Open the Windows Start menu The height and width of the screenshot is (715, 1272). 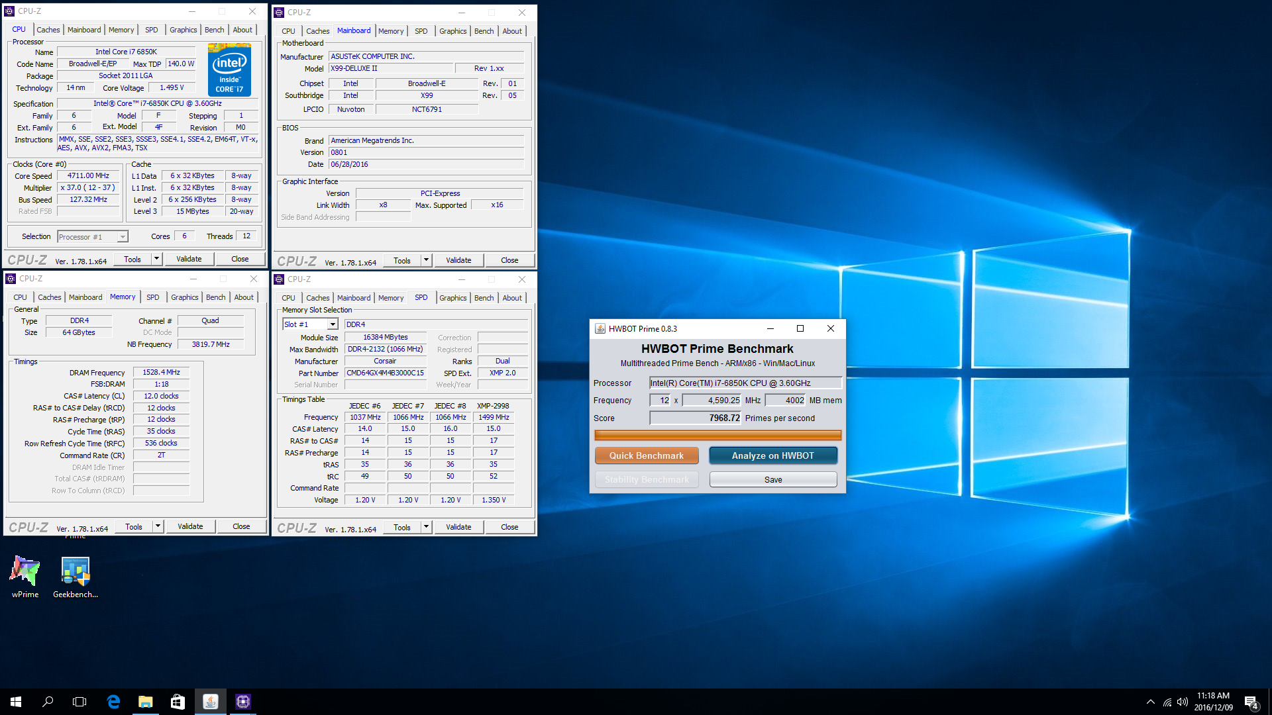tap(16, 702)
